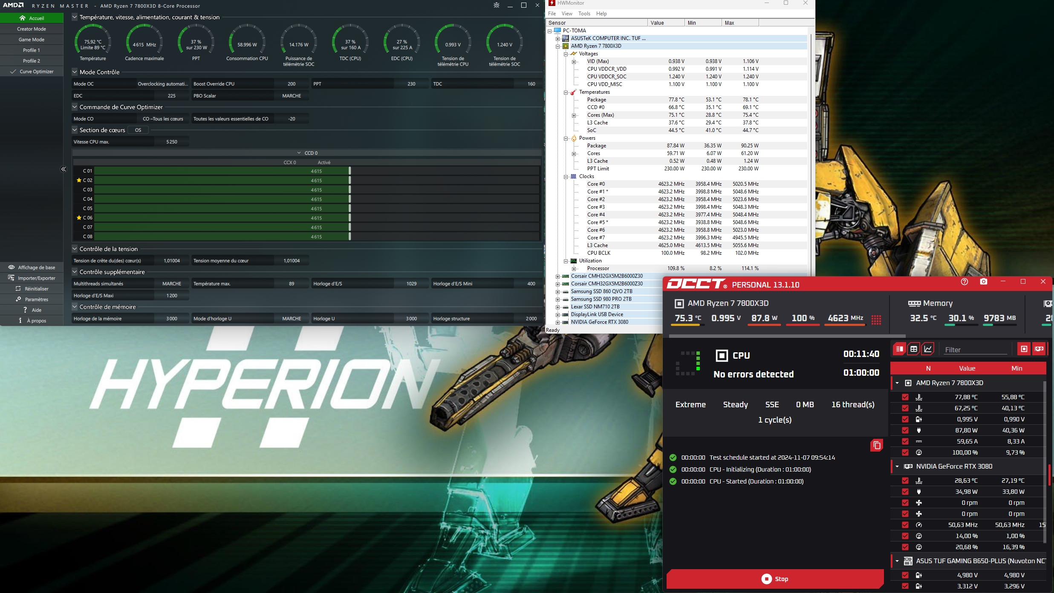Uncheck the RTX 3080 34,98 W power sensor
Image resolution: width=1054 pixels, height=593 pixels.
(x=905, y=492)
